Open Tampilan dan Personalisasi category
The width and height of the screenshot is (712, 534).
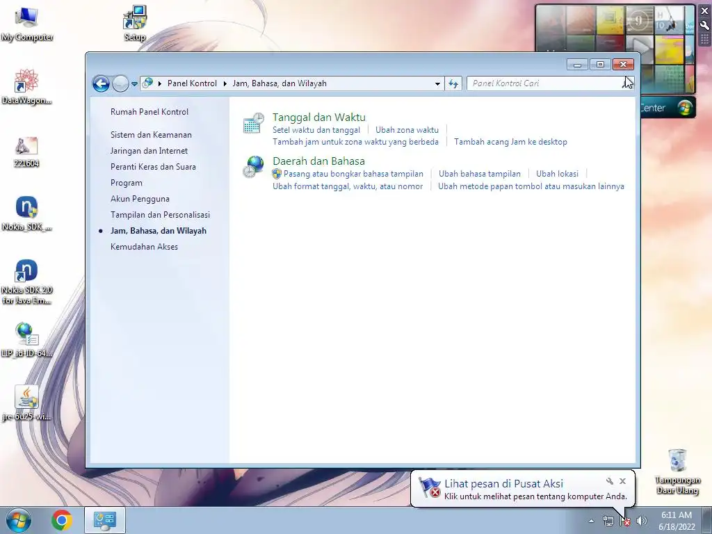pyautogui.click(x=161, y=215)
